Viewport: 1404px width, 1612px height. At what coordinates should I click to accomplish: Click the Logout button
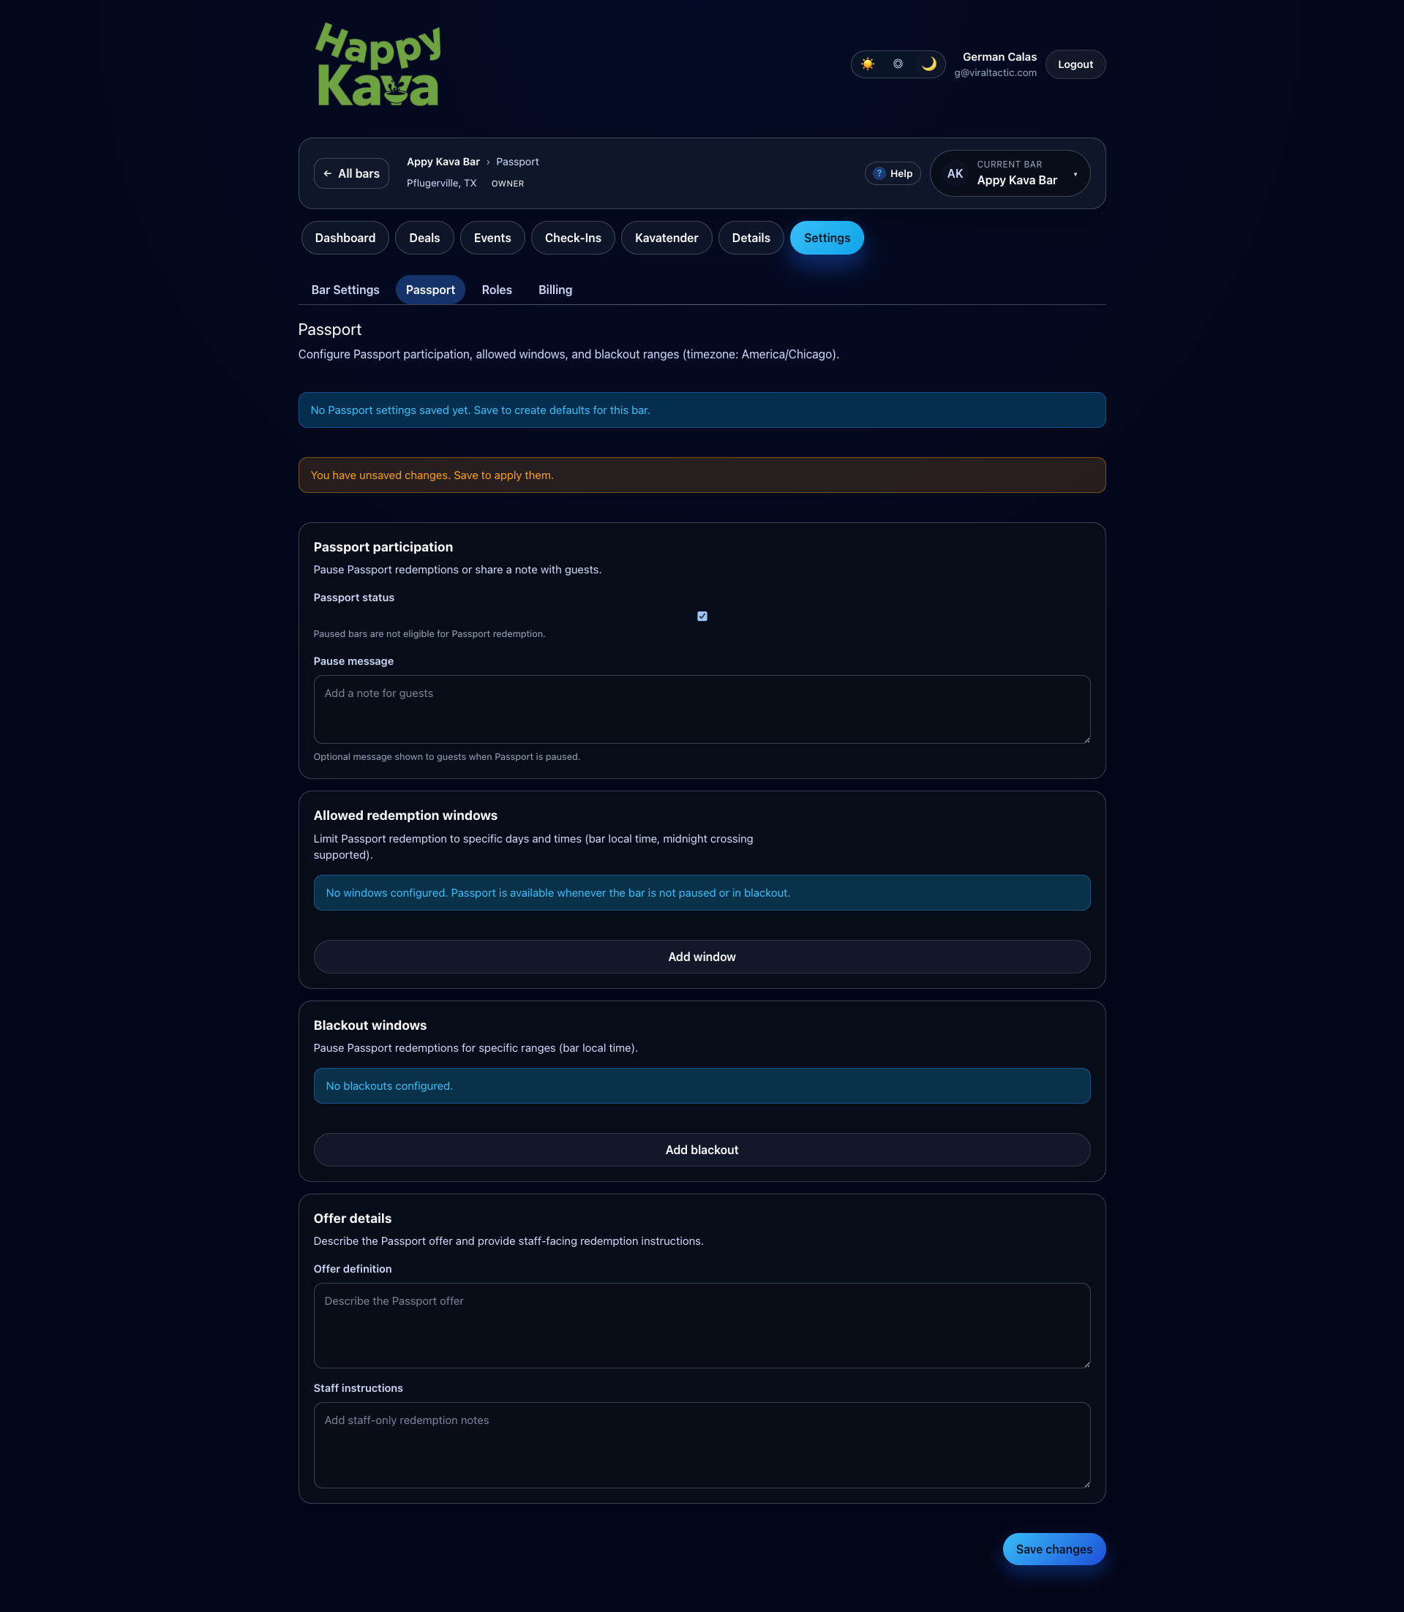pyautogui.click(x=1075, y=64)
